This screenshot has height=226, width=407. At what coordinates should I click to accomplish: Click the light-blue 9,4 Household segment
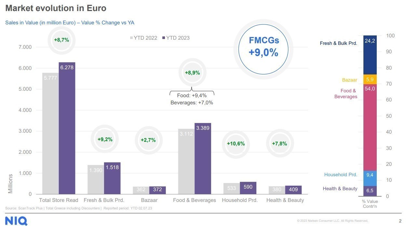pos(370,175)
